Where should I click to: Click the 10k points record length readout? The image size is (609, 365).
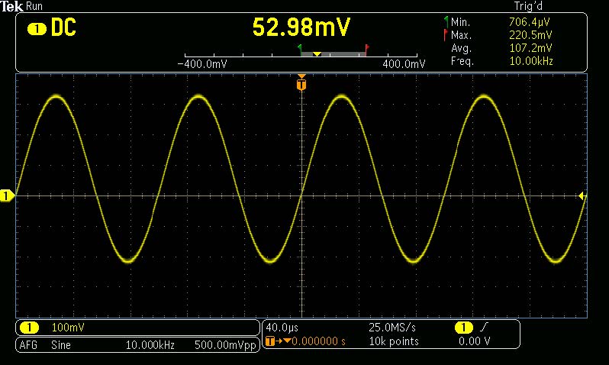click(x=395, y=341)
